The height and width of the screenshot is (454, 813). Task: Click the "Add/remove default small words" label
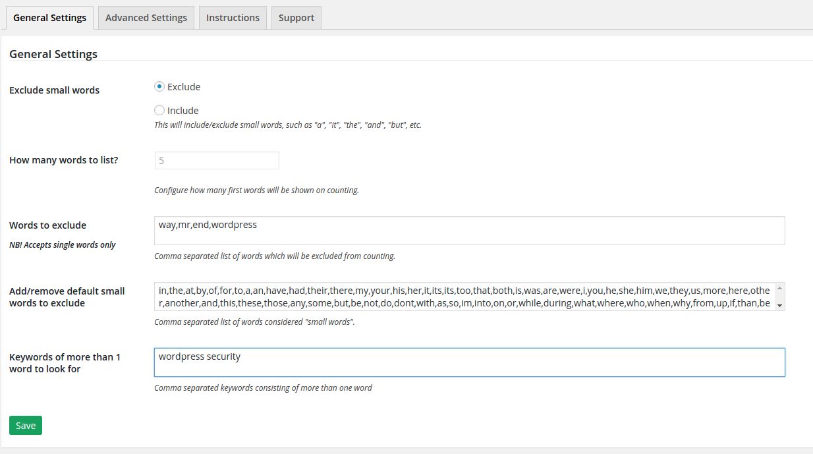click(x=67, y=297)
